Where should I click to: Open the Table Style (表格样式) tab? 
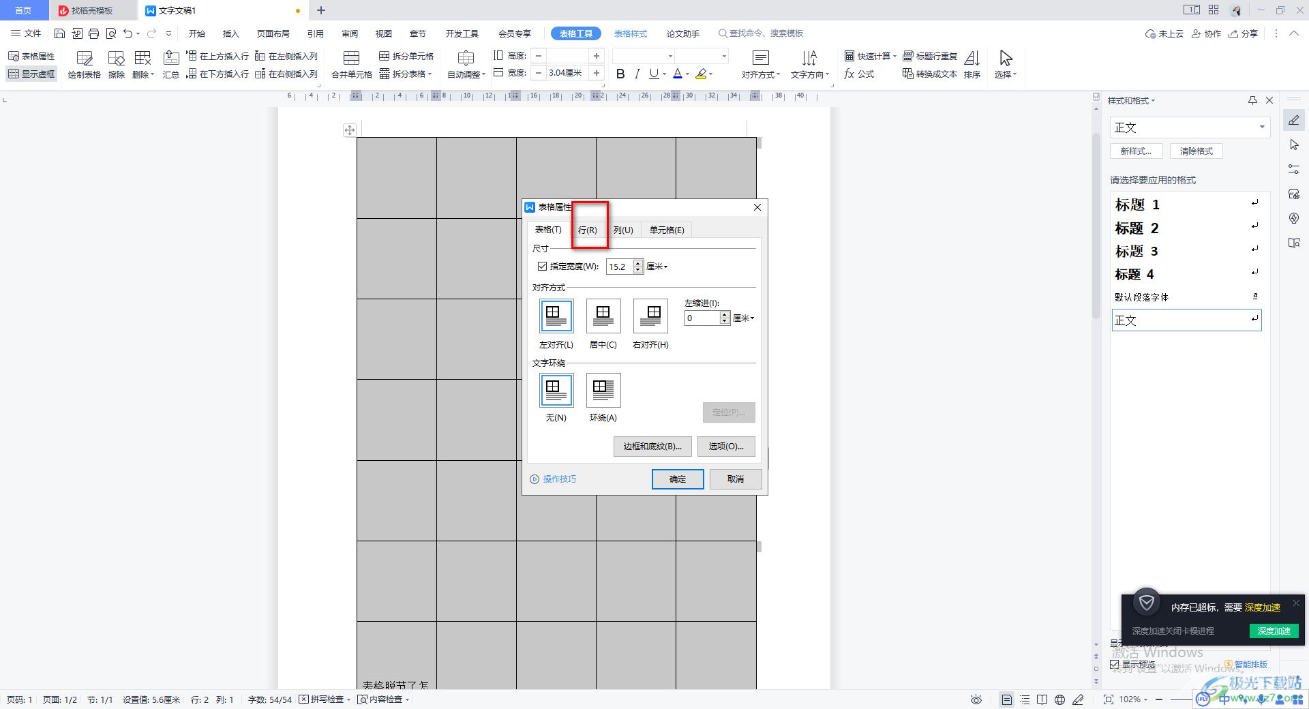631,33
